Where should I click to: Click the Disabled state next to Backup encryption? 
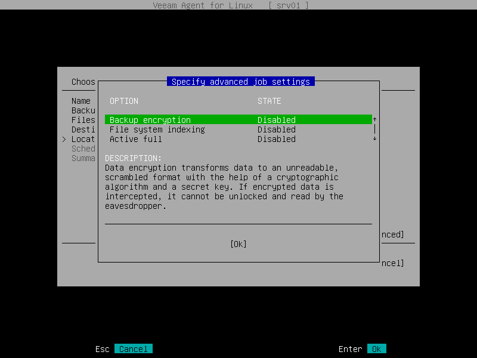(276, 120)
